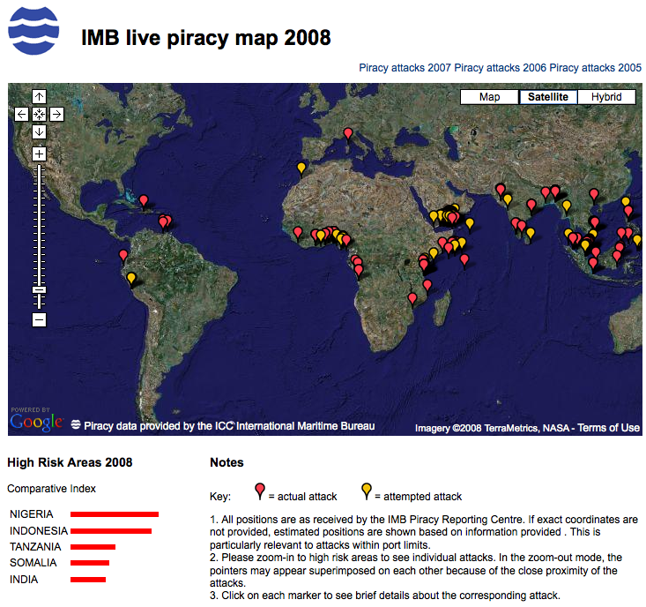The width and height of the screenshot is (646, 607).
Task: Pan the map down with the arrow button
Action: [x=39, y=132]
